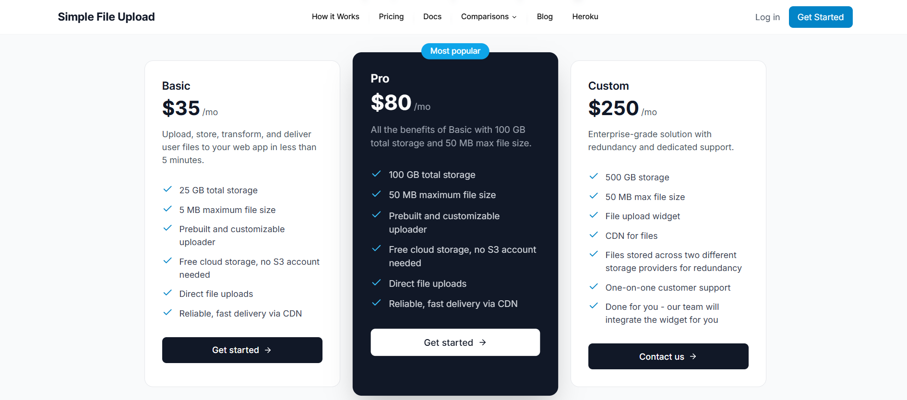Click the checkmark next to "One-on-one customer support"
This screenshot has height=400, width=907.
[x=594, y=286]
